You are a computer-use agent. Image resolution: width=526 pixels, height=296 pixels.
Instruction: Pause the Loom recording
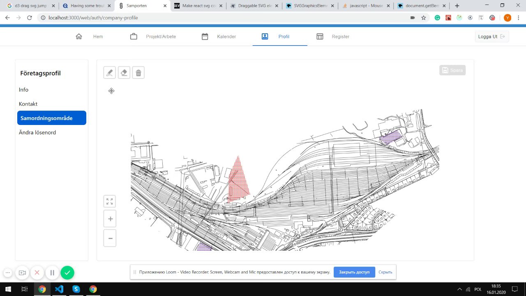52,273
